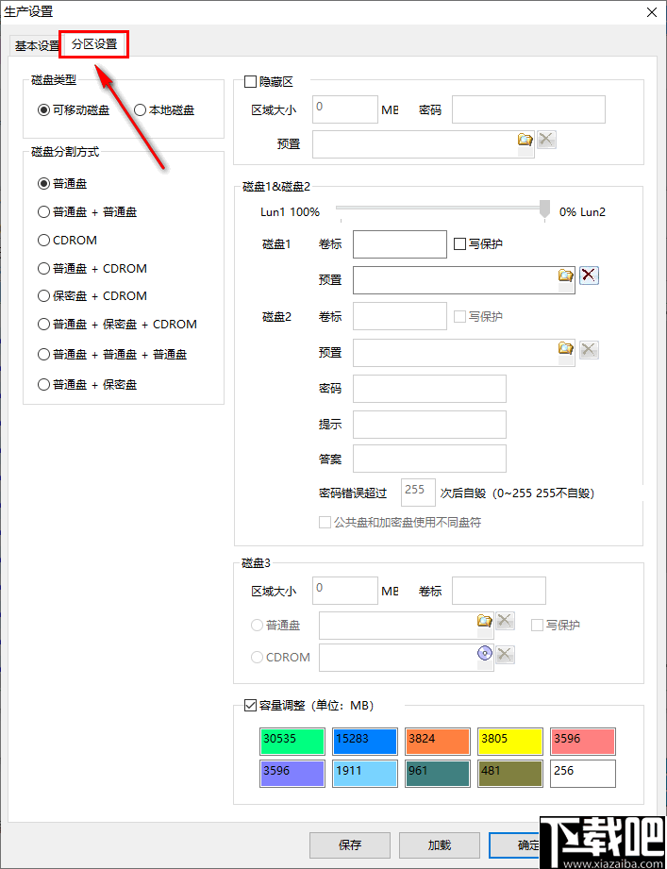This screenshot has width=667, height=869.
Task: Clear the Disk 2 preset path
Action: 589,350
